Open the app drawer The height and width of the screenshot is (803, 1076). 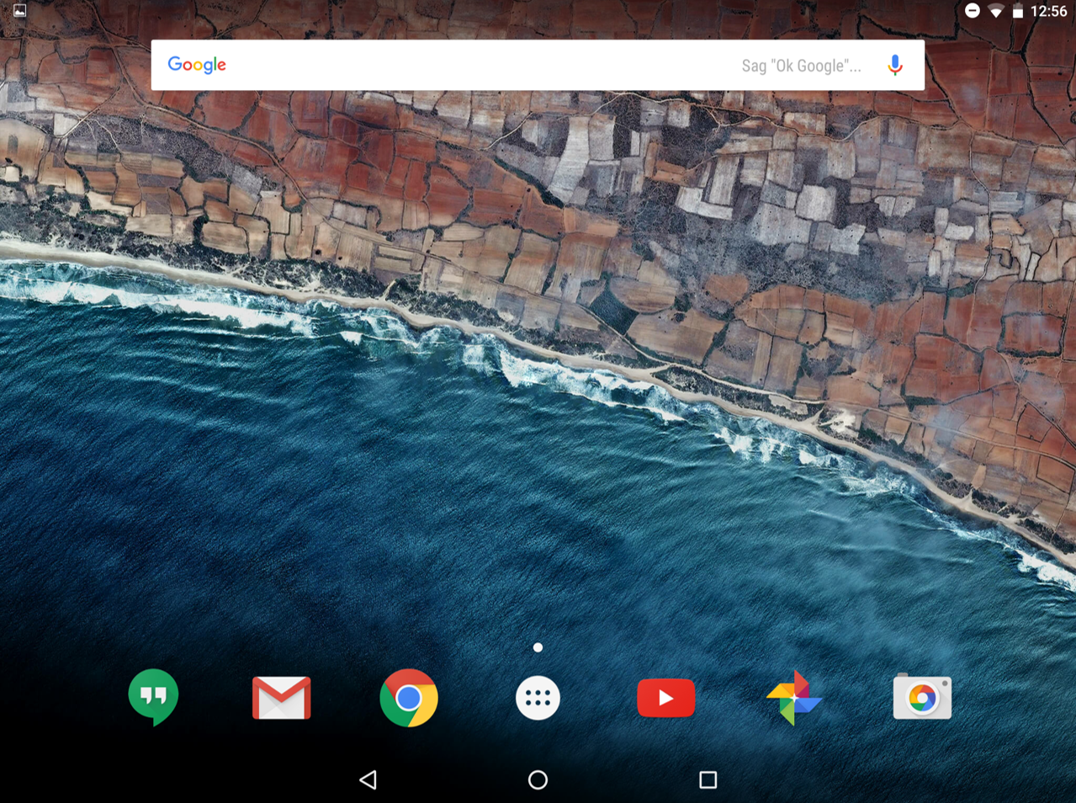(x=538, y=698)
